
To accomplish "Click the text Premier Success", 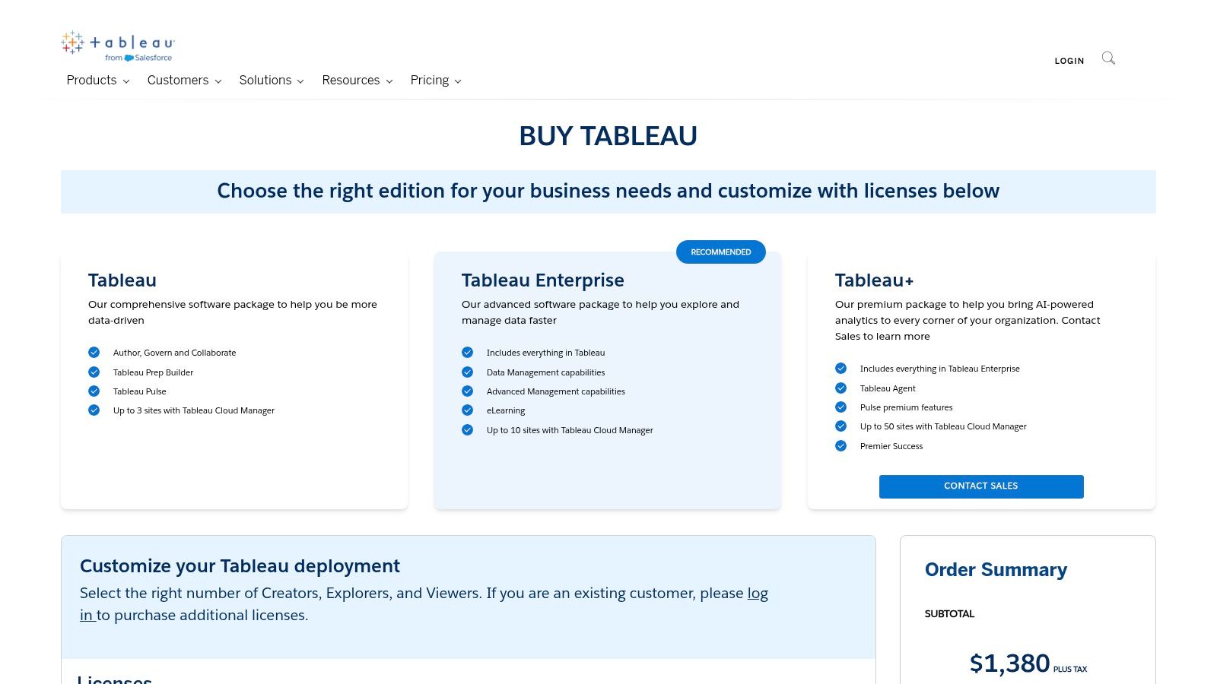I will coord(891,446).
